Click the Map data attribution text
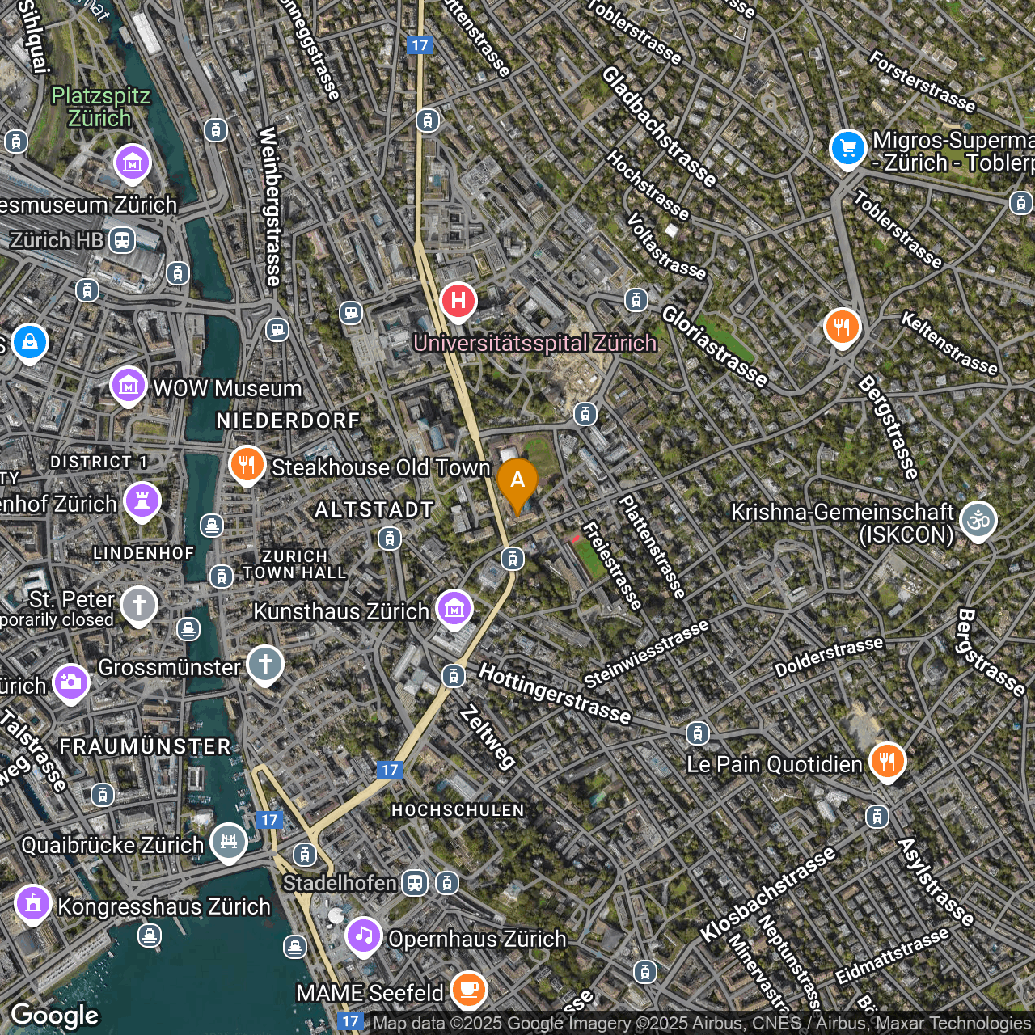The height and width of the screenshot is (1035, 1035). (702, 1023)
